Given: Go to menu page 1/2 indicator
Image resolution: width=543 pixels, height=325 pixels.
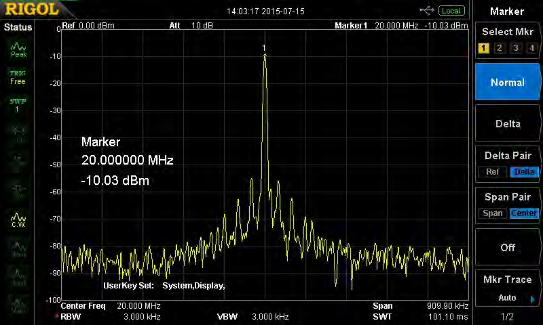Looking at the screenshot, I should (x=507, y=316).
